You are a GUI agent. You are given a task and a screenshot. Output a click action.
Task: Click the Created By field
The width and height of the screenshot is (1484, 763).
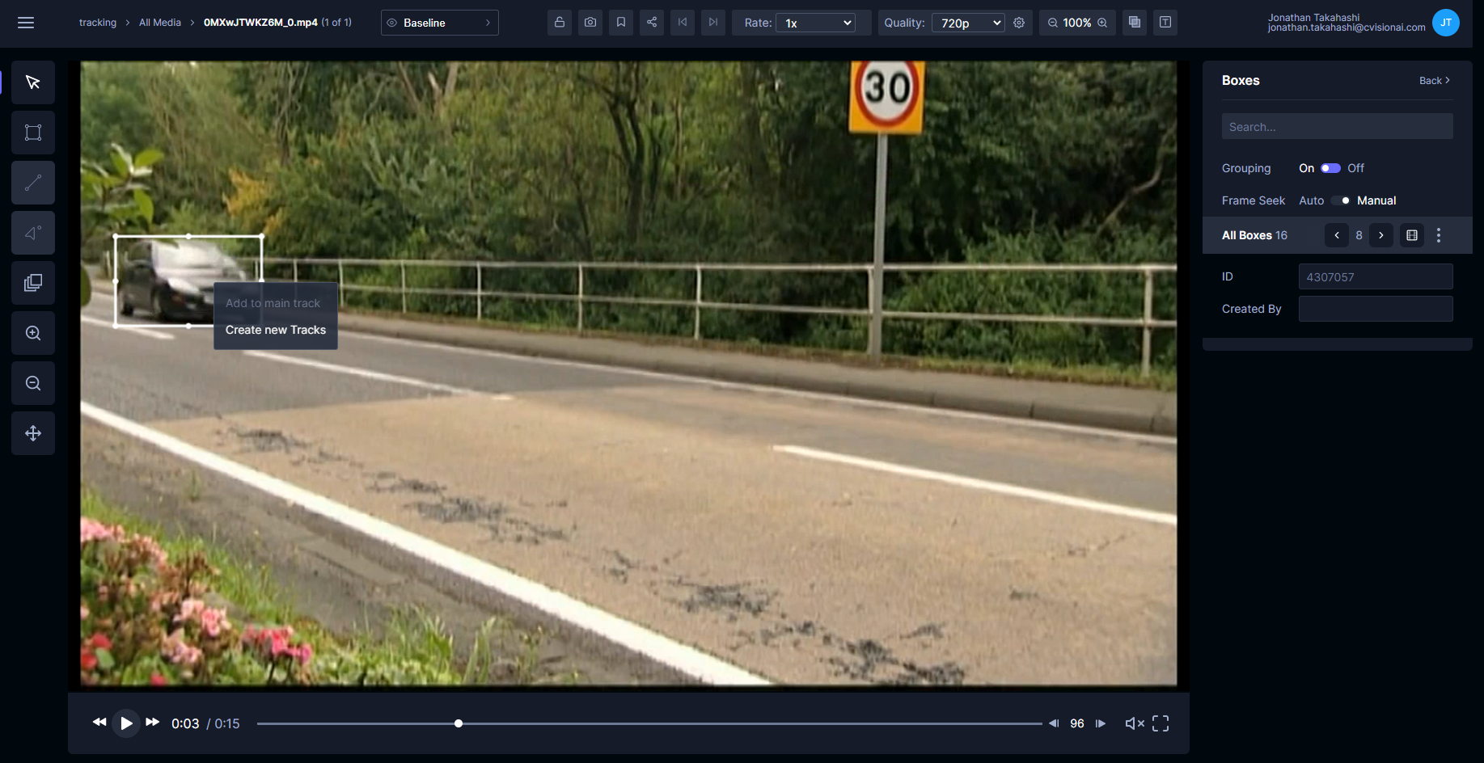click(x=1376, y=309)
